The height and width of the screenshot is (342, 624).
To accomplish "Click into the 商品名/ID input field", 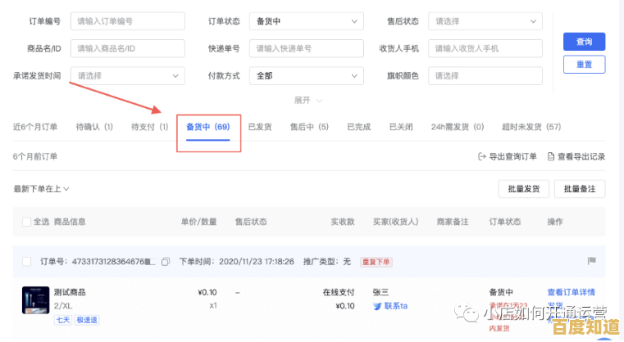I will pyautogui.click(x=128, y=48).
